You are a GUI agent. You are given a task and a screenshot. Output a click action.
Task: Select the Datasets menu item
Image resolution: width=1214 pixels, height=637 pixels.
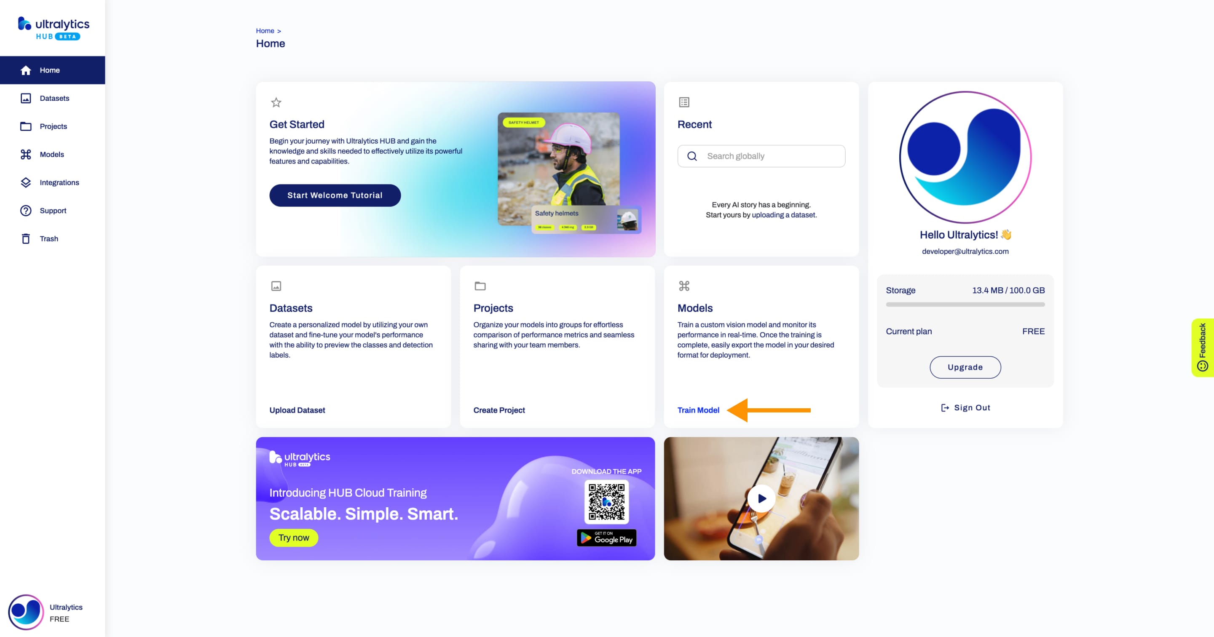54,98
